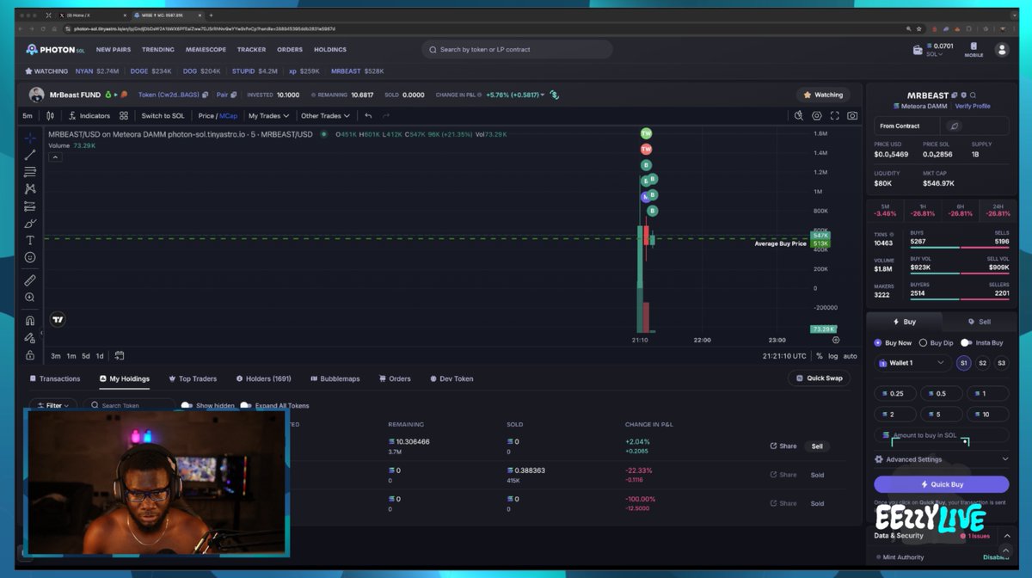
Task: Activate the zoom in tool
Action: 30,298
